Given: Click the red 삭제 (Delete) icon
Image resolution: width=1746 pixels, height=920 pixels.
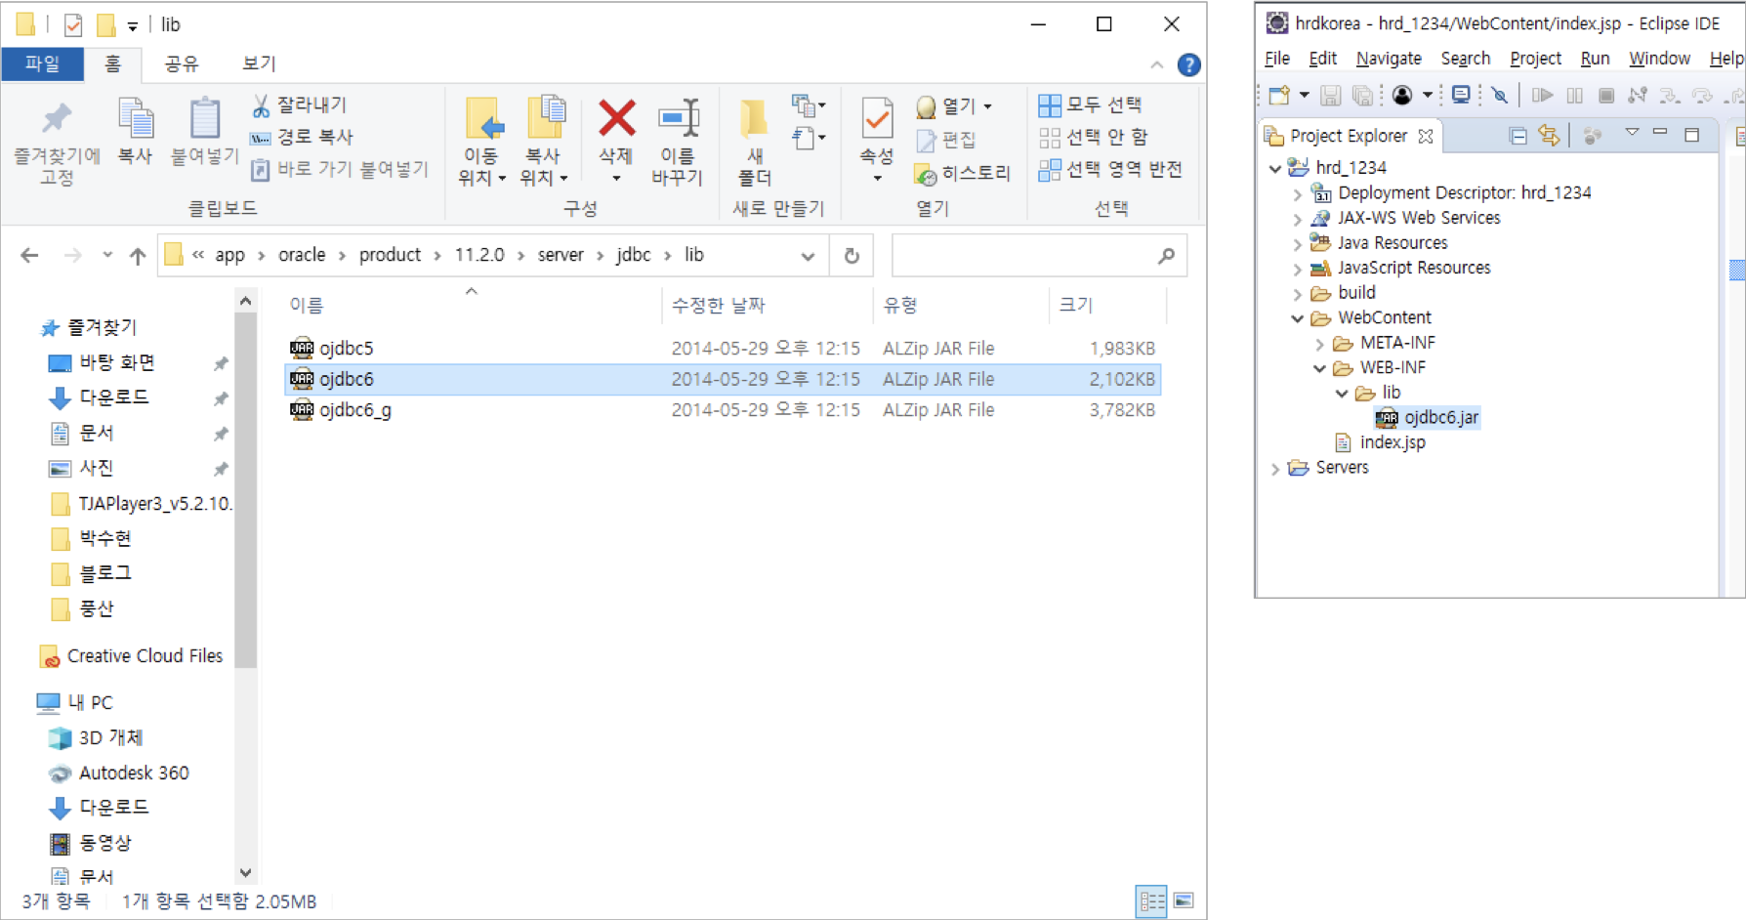Looking at the screenshot, I should (616, 119).
